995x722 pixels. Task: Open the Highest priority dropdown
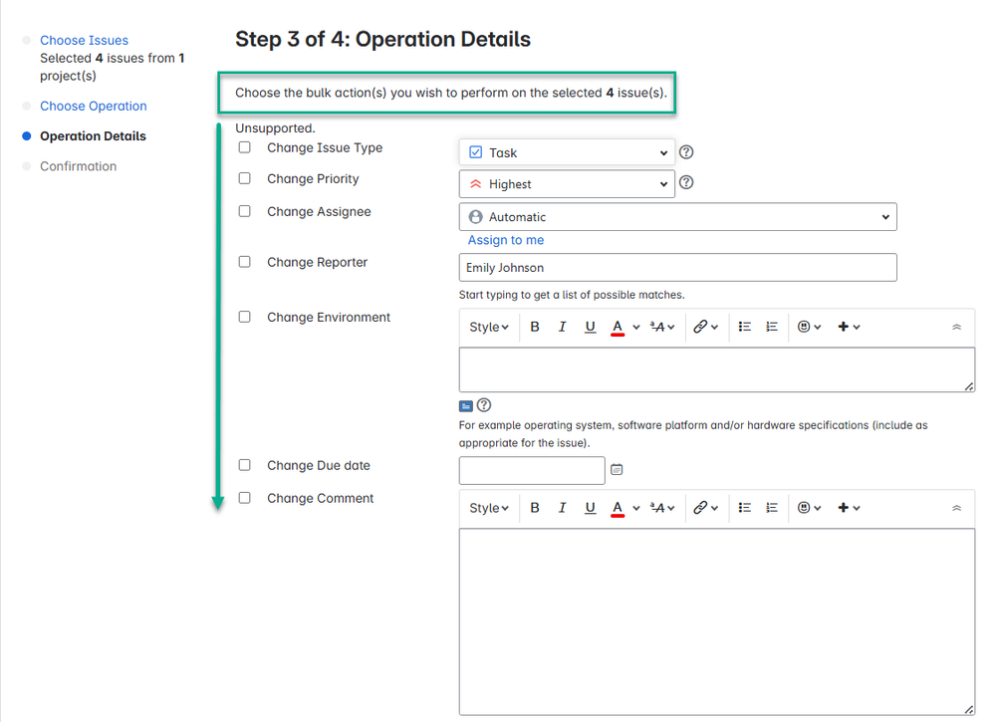(x=567, y=184)
